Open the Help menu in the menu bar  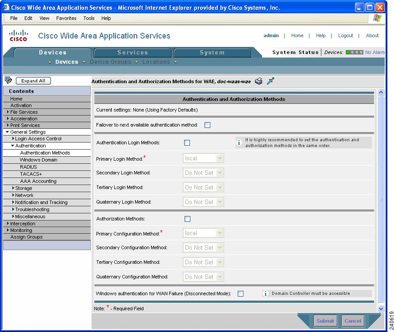point(106,18)
